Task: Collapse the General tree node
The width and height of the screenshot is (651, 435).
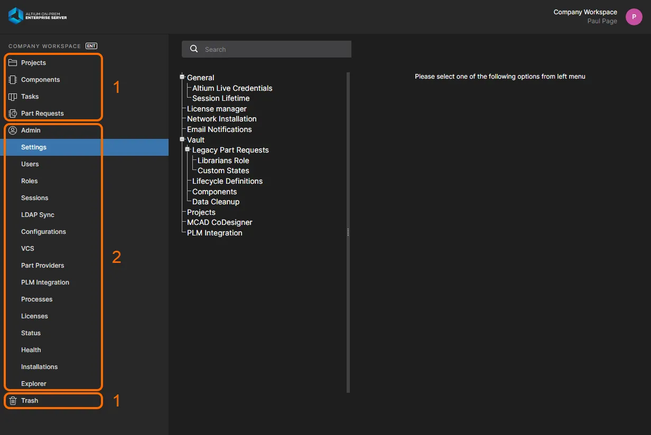Action: 182,77
